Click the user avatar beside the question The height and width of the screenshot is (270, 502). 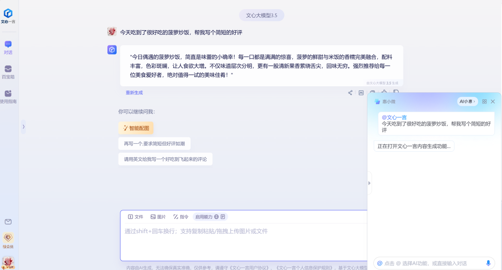click(x=112, y=31)
